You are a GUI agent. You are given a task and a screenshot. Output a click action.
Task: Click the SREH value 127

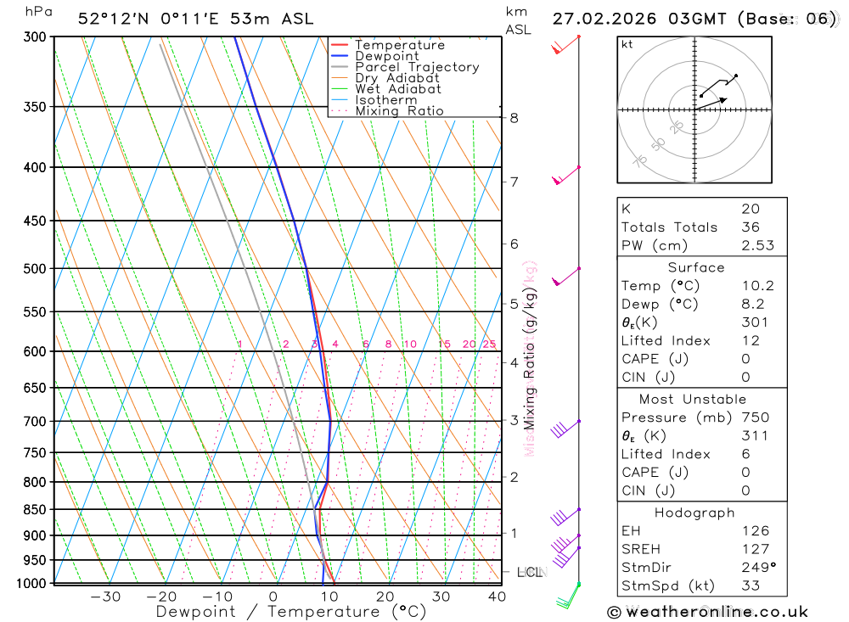[756, 550]
